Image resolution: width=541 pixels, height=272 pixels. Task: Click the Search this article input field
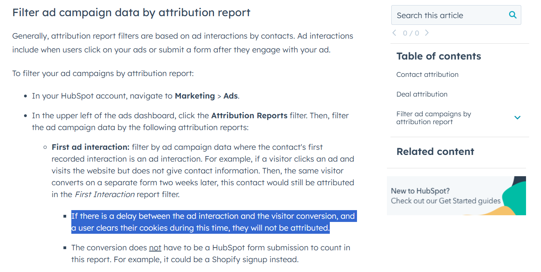pos(445,15)
